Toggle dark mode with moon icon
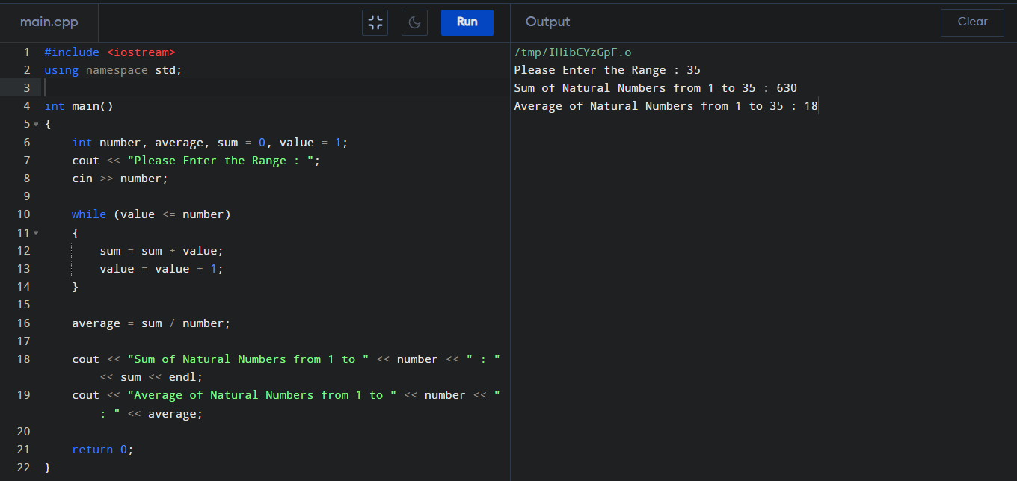Image resolution: width=1017 pixels, height=481 pixels. point(414,22)
